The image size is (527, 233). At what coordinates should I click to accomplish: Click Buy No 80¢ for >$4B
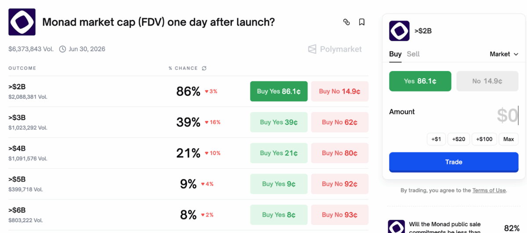pos(339,153)
